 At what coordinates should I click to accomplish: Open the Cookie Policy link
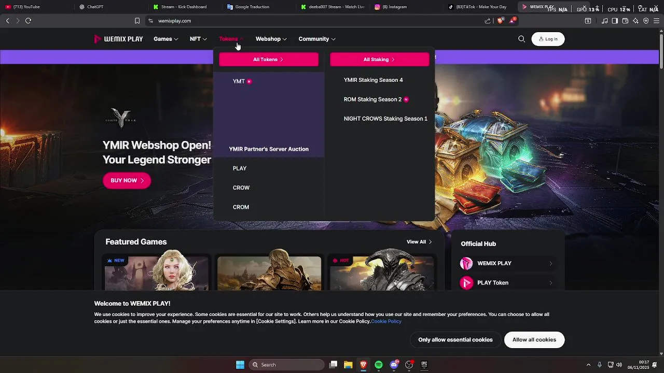[x=386, y=321]
